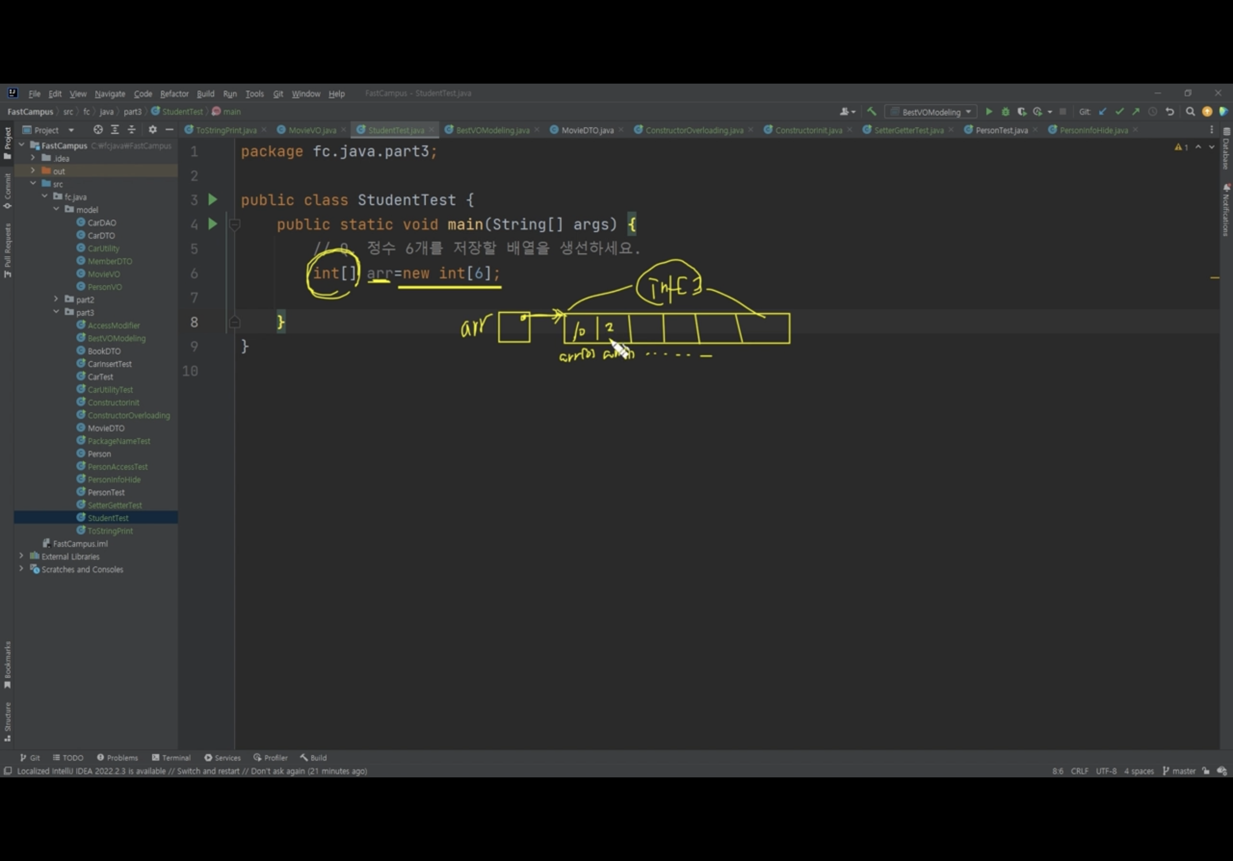
Task: Open the Profiler tool window button
Action: tap(271, 757)
